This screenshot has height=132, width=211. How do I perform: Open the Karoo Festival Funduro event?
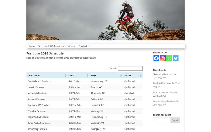38,123
